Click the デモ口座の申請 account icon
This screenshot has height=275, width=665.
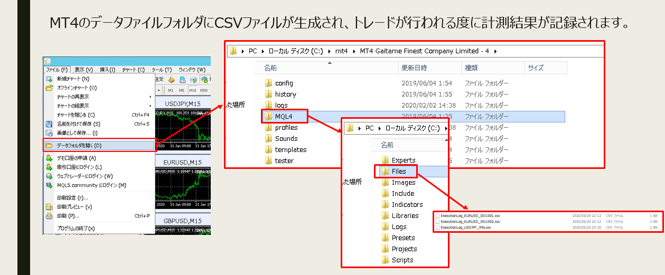[49, 158]
